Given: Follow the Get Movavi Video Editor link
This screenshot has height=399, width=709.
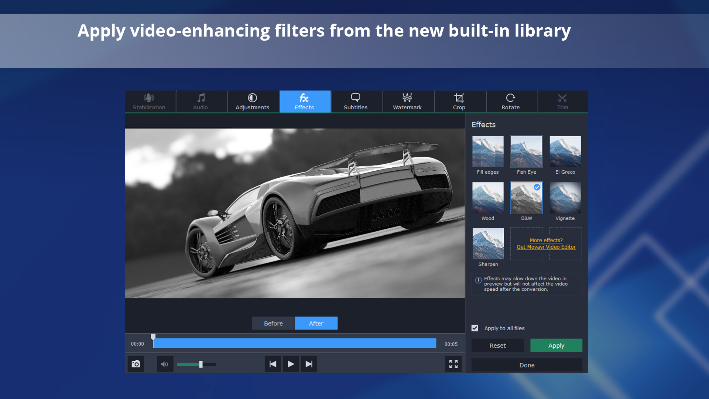Looking at the screenshot, I should coord(546,247).
